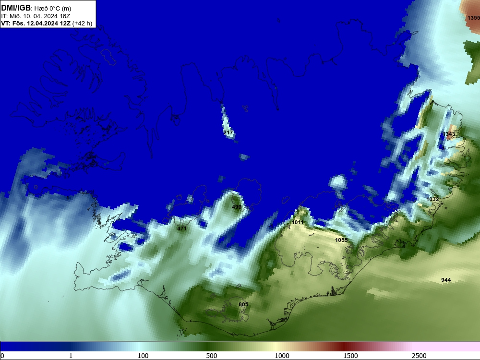Select the 944 value label
The image size is (480, 360).
(446, 280)
